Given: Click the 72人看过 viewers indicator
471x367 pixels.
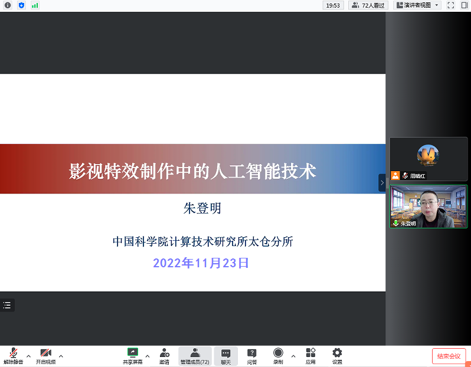Looking at the screenshot, I should point(368,5).
